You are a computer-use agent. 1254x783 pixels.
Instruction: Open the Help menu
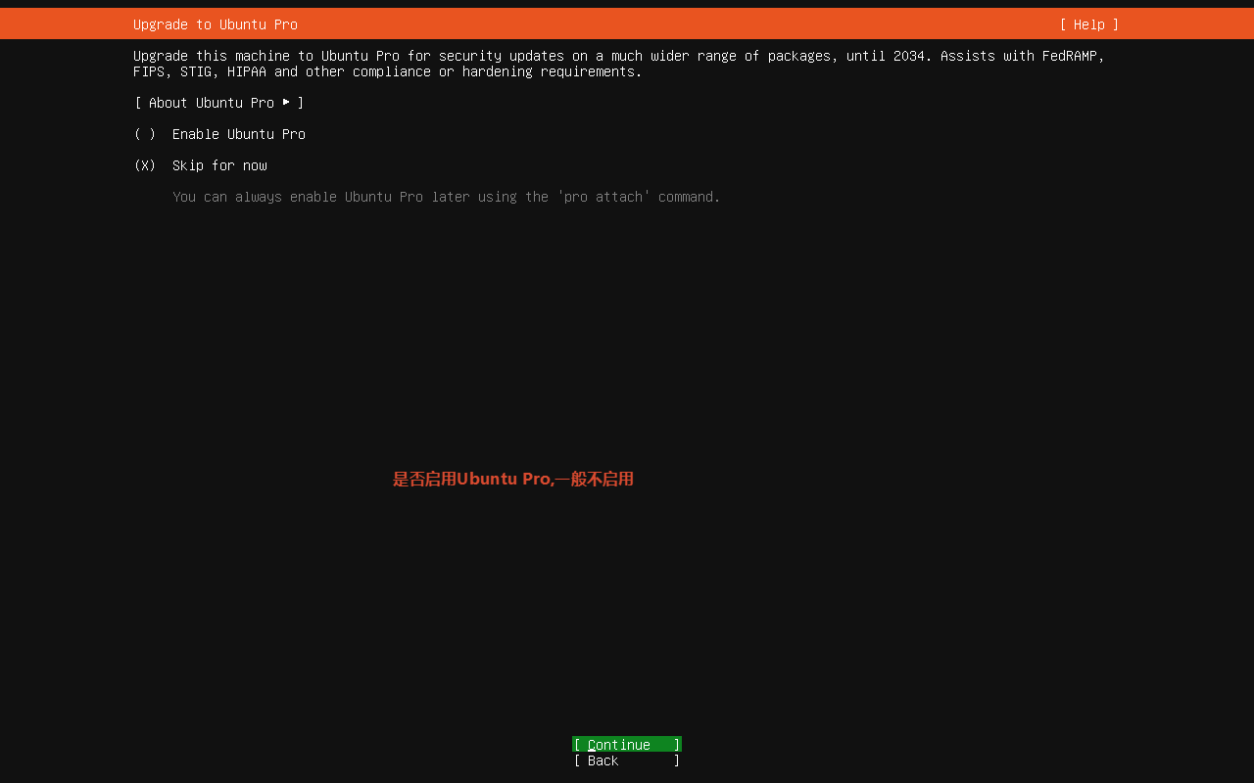pyautogui.click(x=1088, y=24)
